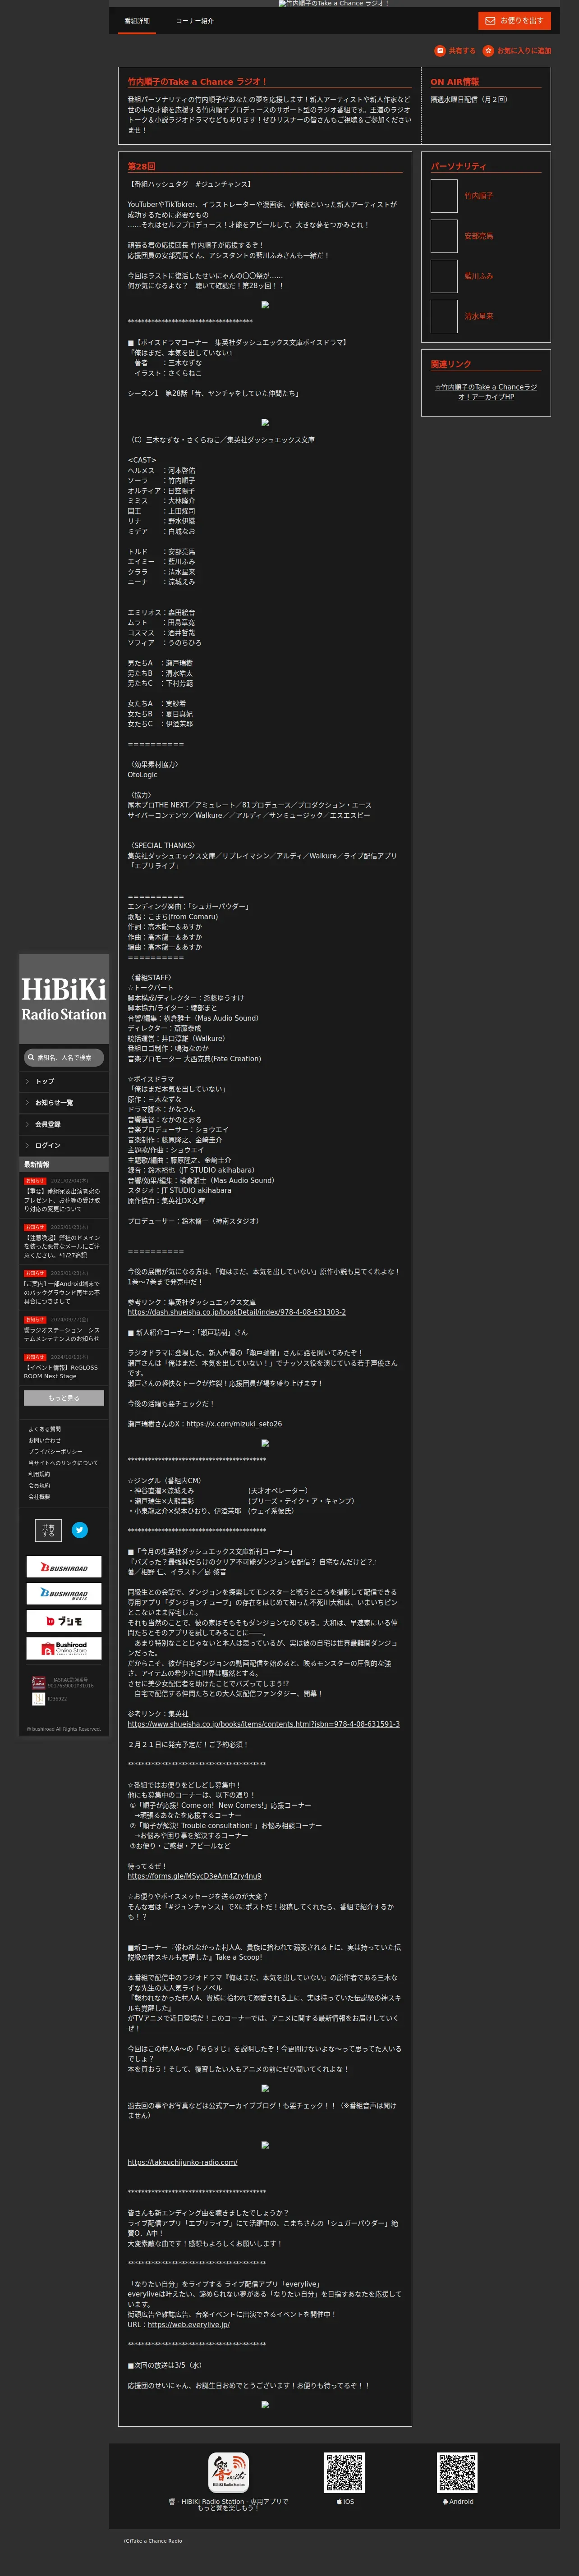Click the 共有する share icon
579x2576 pixels.
(x=455, y=51)
